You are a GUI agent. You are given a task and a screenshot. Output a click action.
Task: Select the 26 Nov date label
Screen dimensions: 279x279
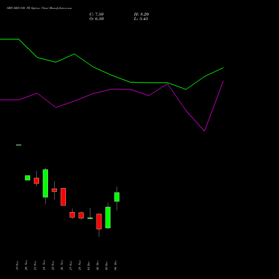(62, 265)
